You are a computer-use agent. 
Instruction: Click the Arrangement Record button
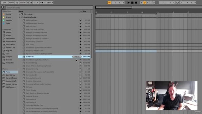tap(136, 3)
